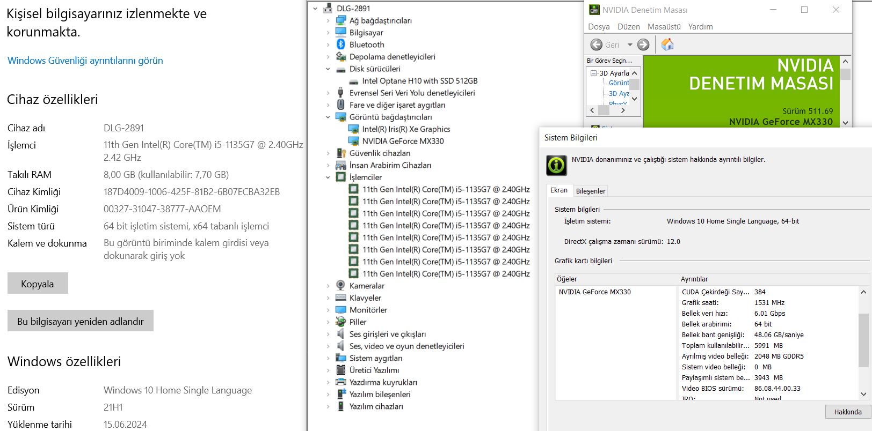Expand the Bluetooth branch

click(328, 44)
